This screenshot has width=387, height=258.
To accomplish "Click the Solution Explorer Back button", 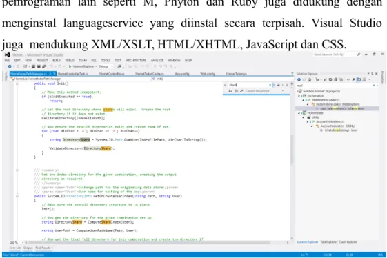I will point(299,79).
